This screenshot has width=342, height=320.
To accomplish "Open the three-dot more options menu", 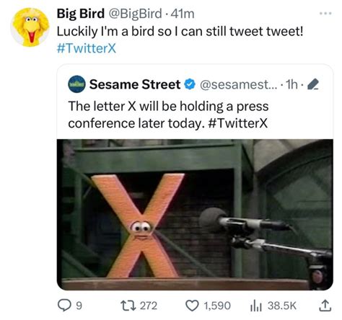I will (x=325, y=14).
